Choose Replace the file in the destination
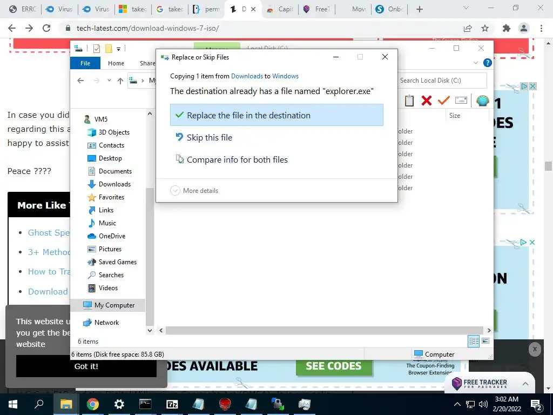553x415 pixels. pyautogui.click(x=276, y=115)
